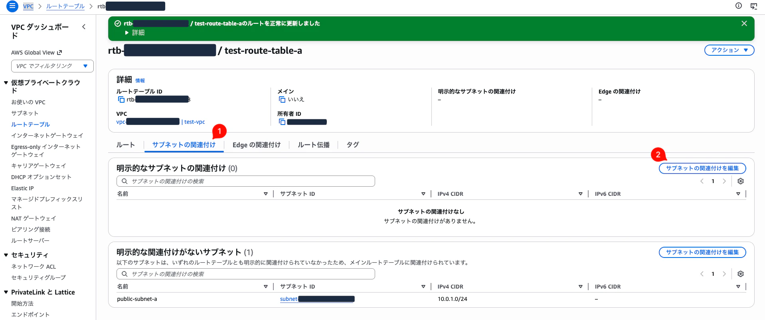This screenshot has height=320, width=765.
Task: Open NAT ゲートウェイ in sidebar
Action: tap(34, 219)
